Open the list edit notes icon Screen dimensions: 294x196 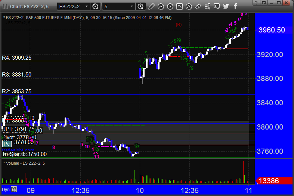[207, 7]
